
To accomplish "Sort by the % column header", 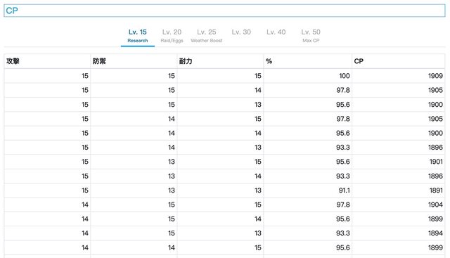I will (x=308, y=61).
